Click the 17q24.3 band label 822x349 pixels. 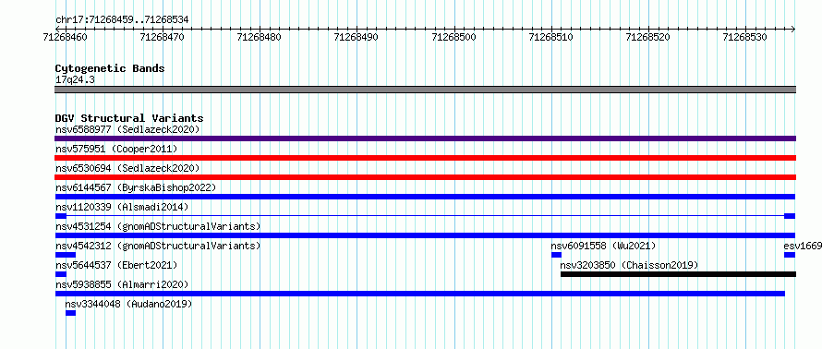click(75, 79)
